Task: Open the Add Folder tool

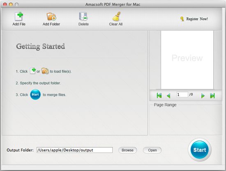Action: [x=51, y=16]
